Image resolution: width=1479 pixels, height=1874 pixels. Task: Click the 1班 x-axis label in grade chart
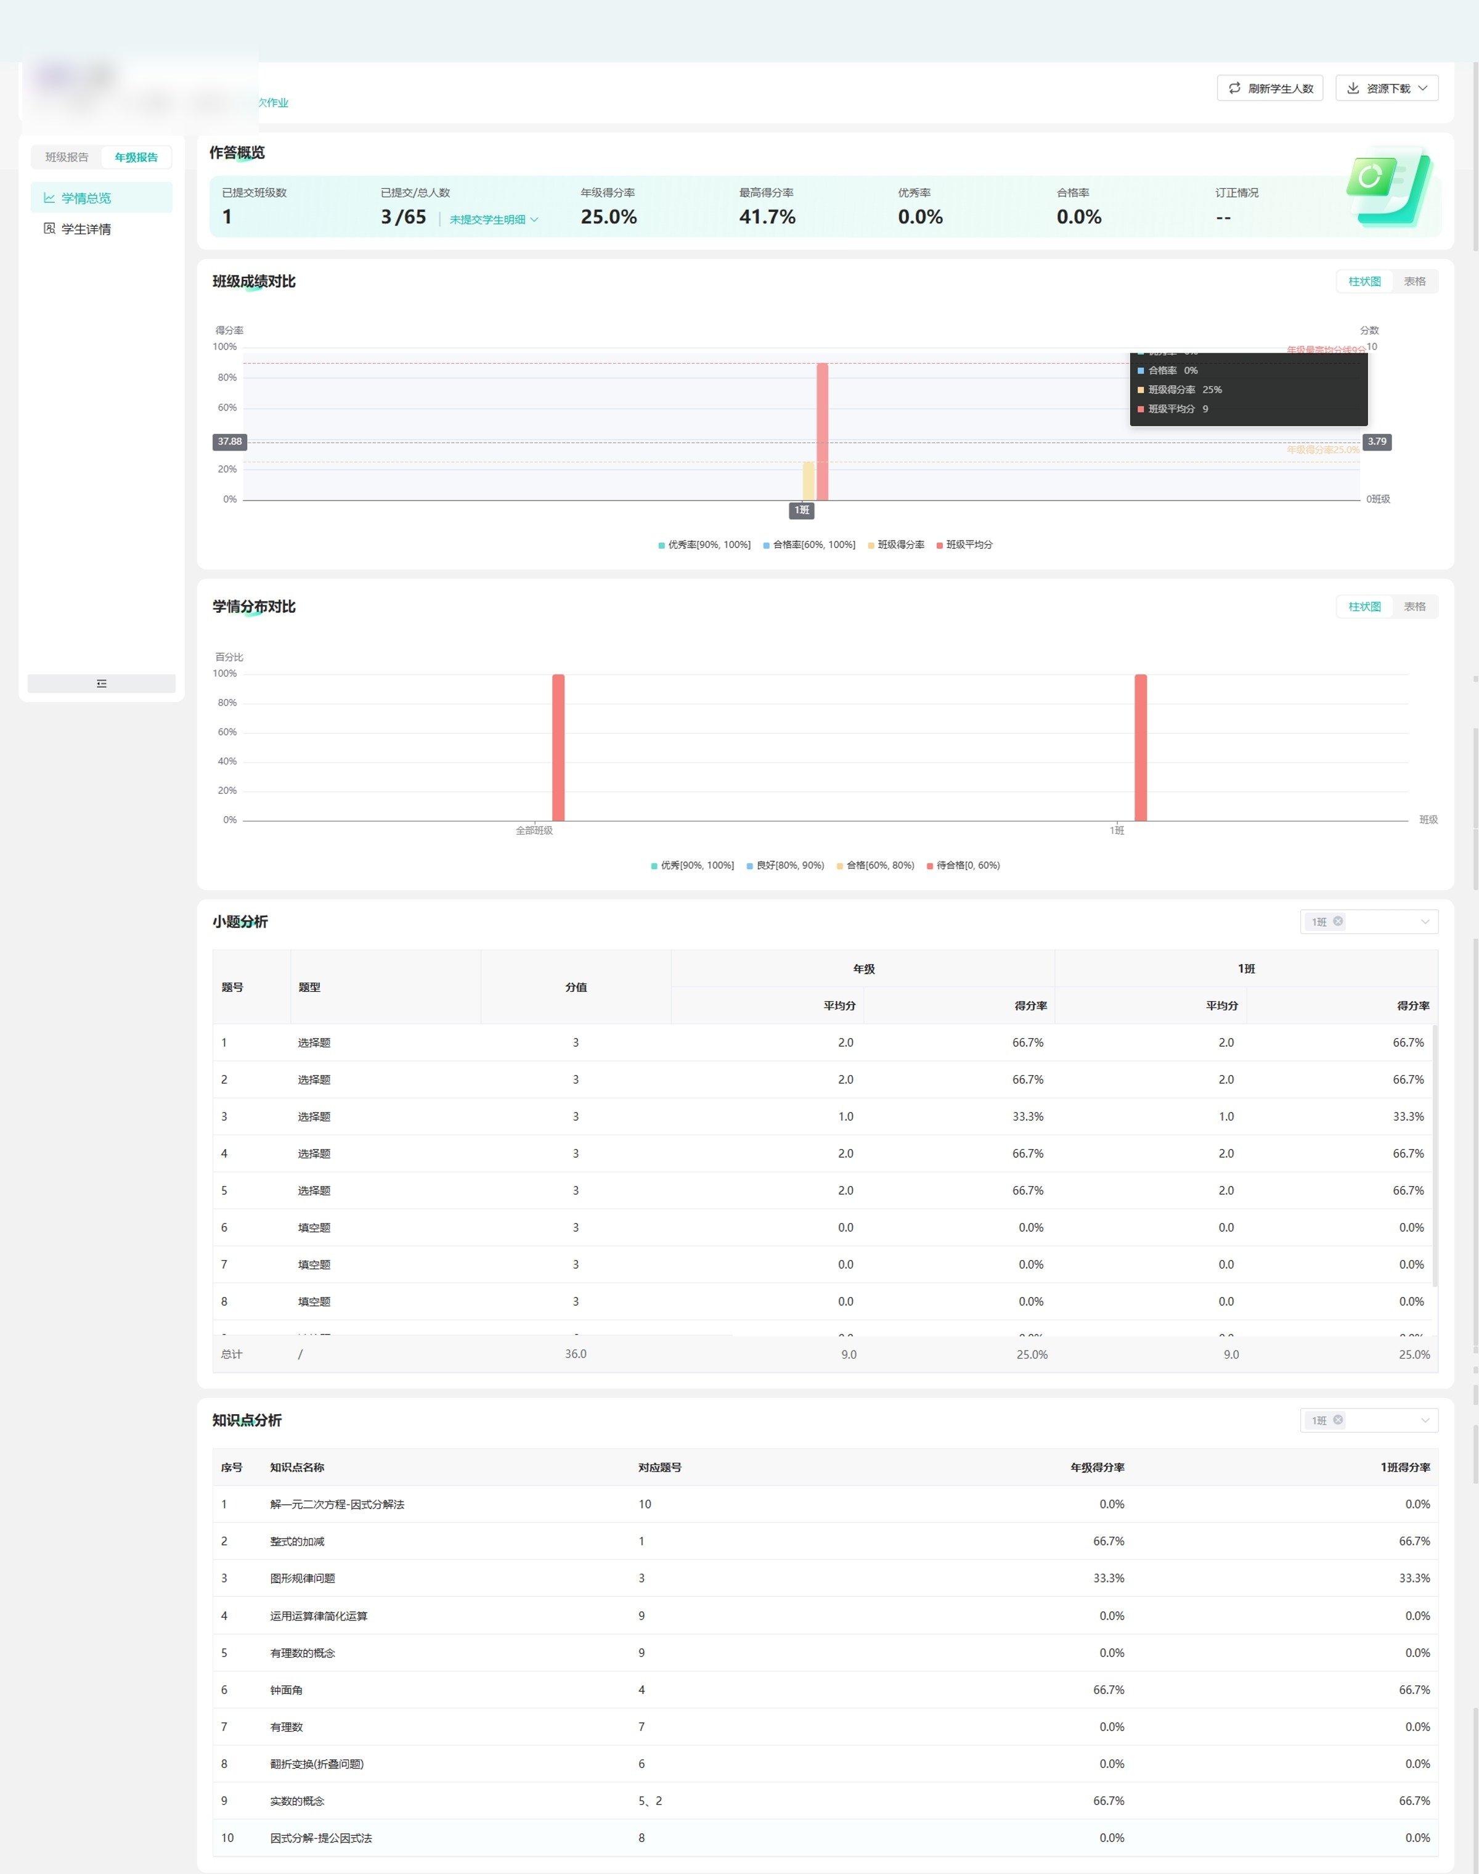point(802,510)
